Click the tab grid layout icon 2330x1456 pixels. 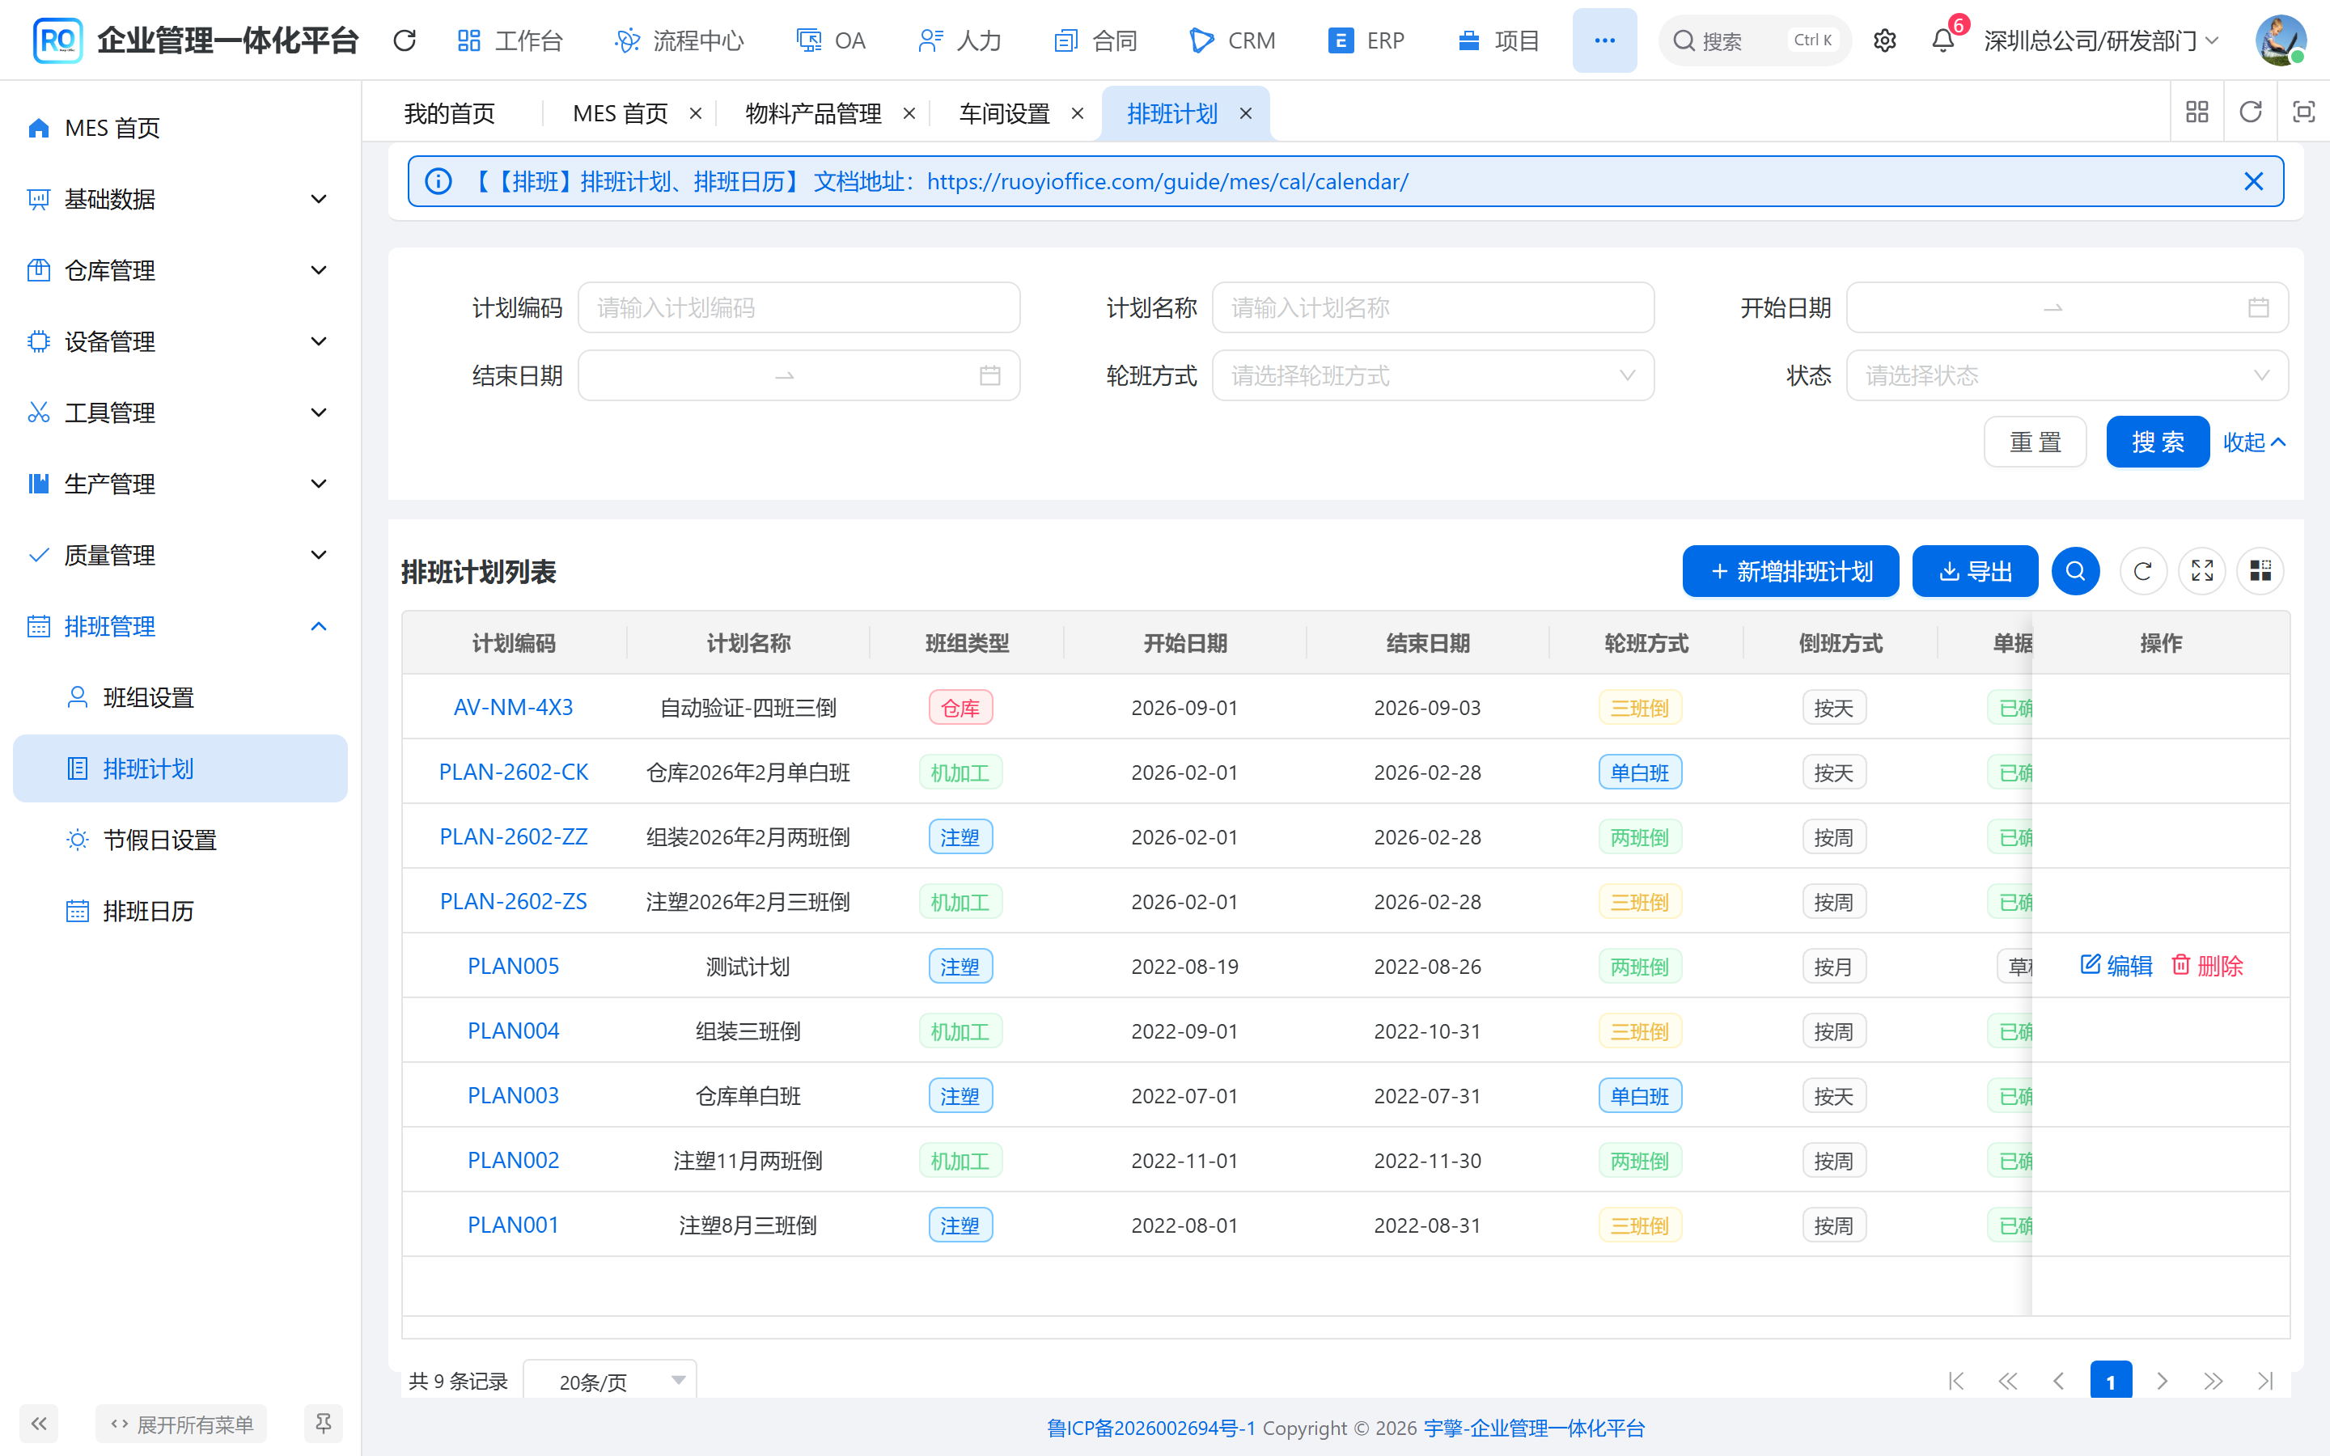click(x=2197, y=112)
